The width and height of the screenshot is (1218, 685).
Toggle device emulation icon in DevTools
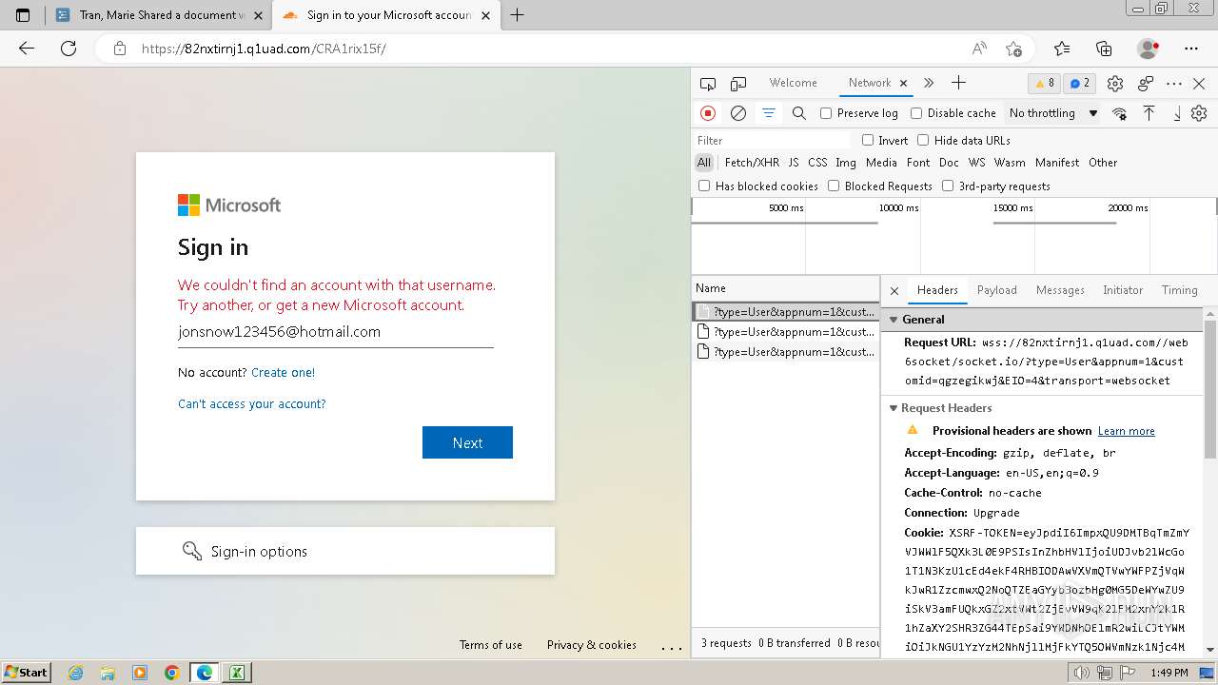click(738, 84)
